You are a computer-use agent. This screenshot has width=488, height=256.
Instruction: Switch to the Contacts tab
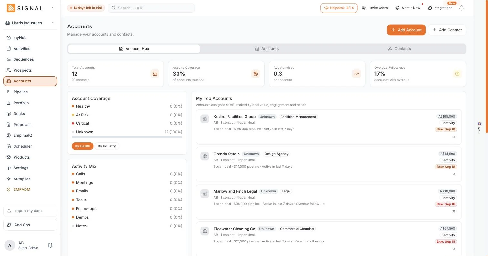click(399, 49)
